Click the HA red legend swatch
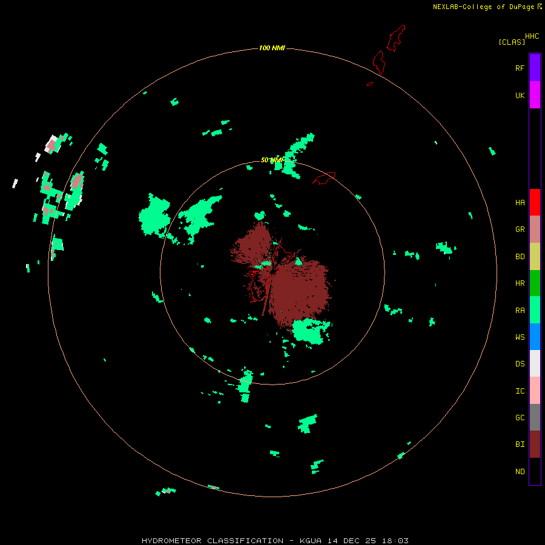Viewport: 545px width, 545px height. (535, 202)
